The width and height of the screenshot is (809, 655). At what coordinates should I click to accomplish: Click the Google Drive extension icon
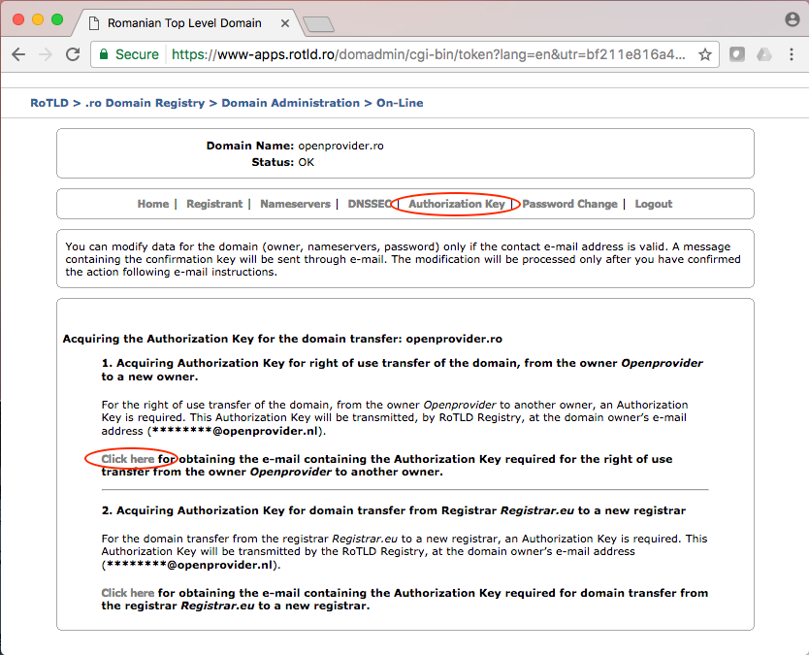[x=763, y=55]
